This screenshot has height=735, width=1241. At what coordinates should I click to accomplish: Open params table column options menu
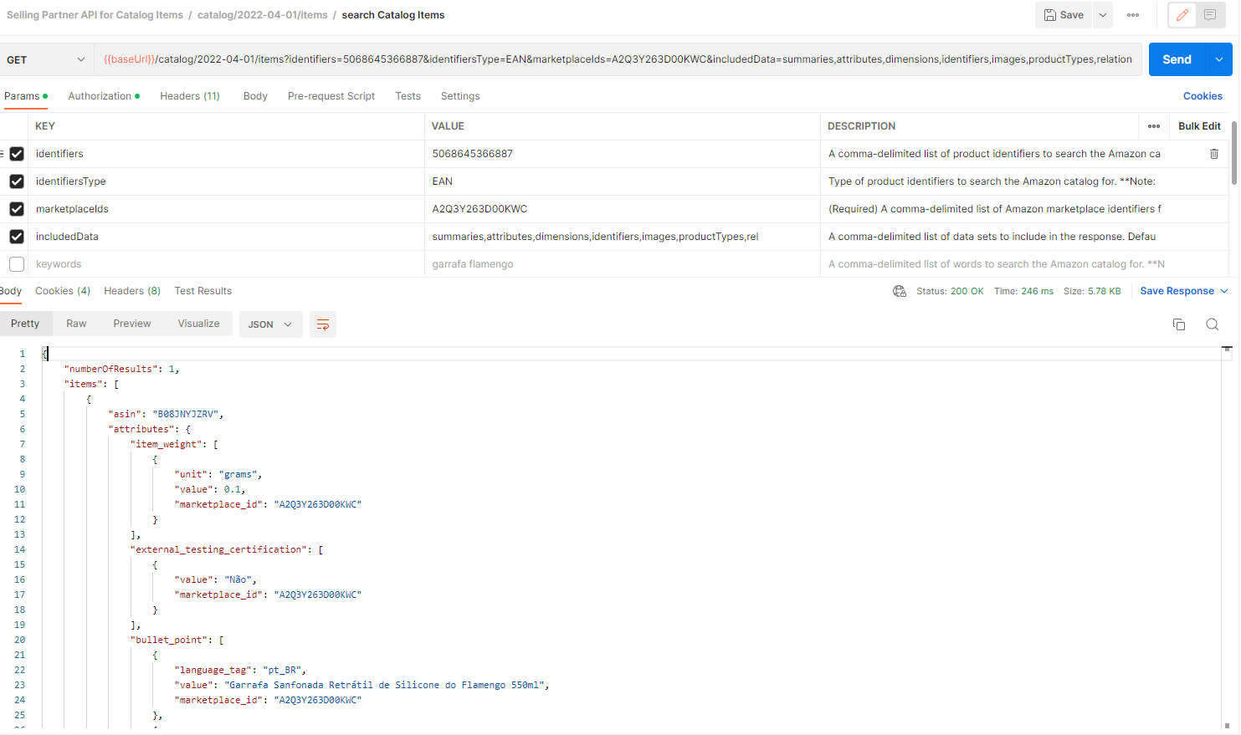click(1154, 126)
